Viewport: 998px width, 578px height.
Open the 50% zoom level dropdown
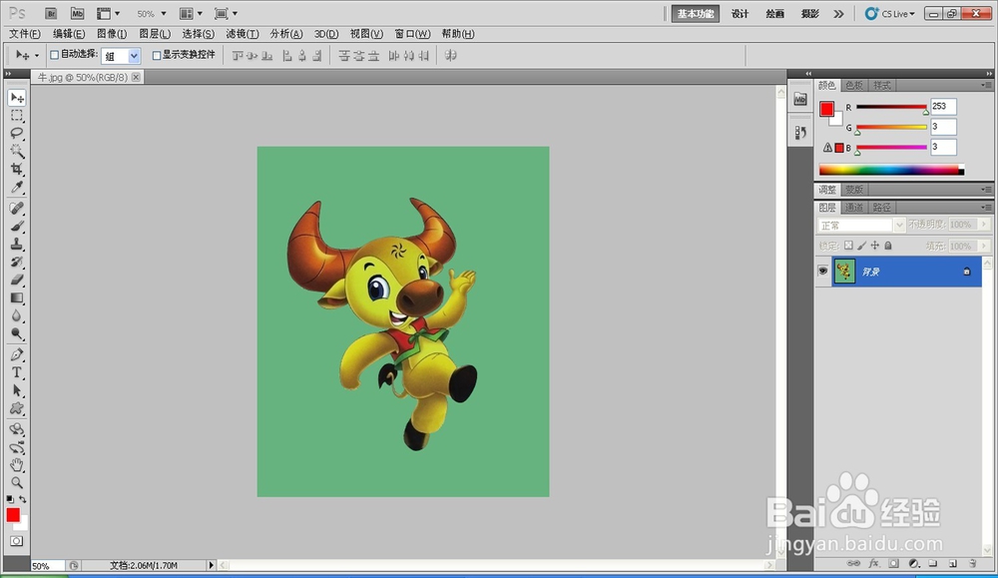coord(151,14)
